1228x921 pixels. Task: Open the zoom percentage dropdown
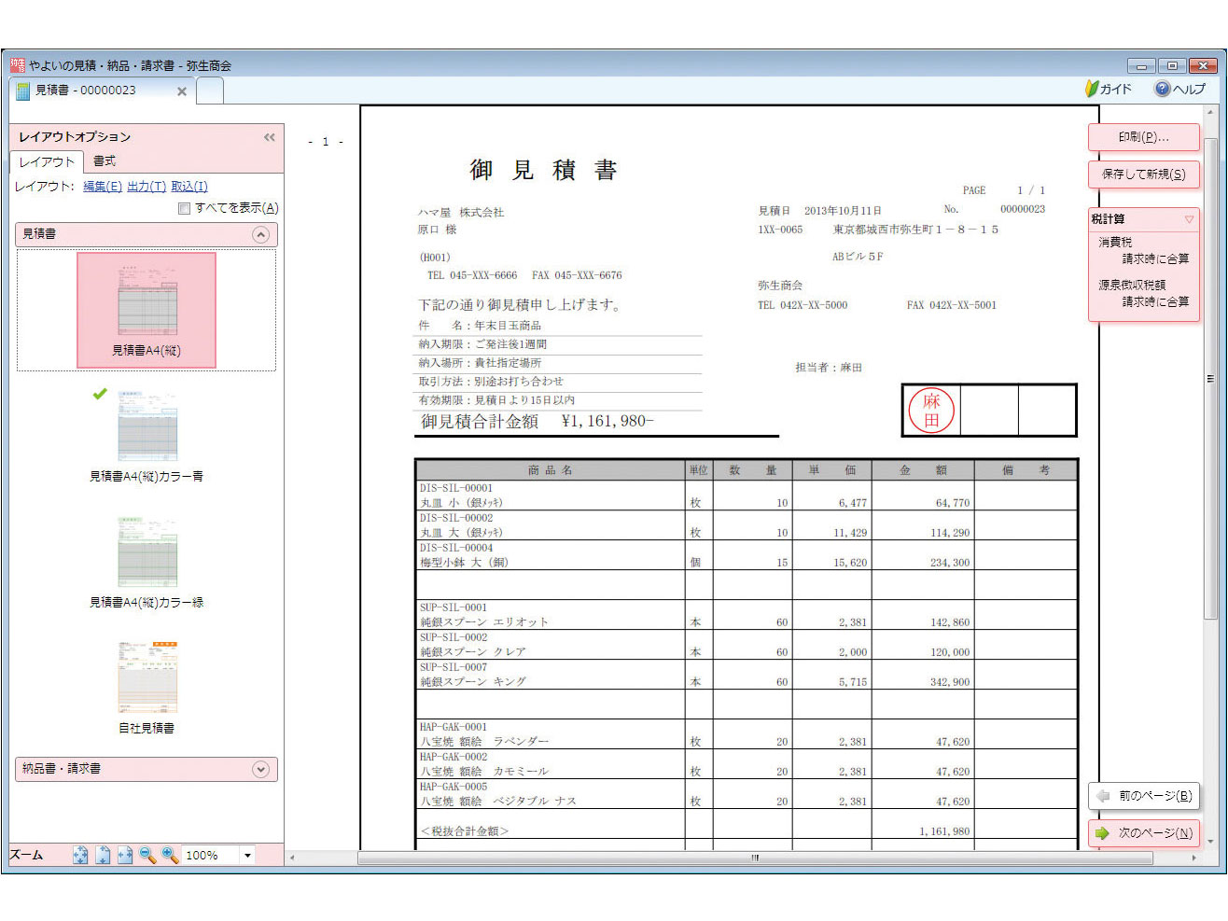(247, 855)
